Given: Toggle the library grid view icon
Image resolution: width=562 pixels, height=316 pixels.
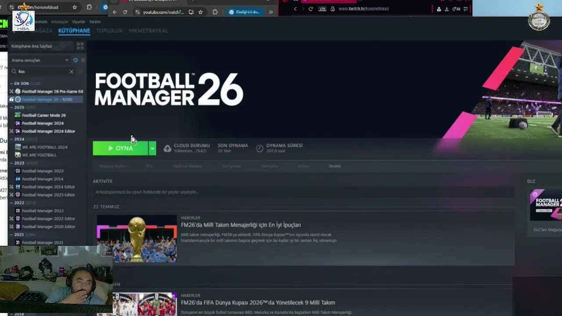Looking at the screenshot, I should tap(80, 46).
